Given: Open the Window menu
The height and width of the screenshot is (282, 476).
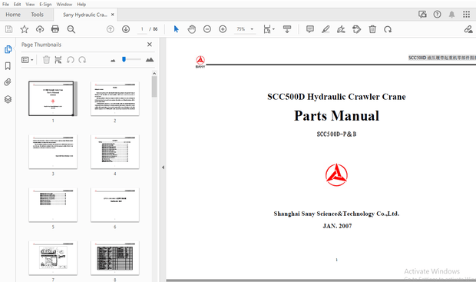Looking at the screenshot, I should point(64,5).
